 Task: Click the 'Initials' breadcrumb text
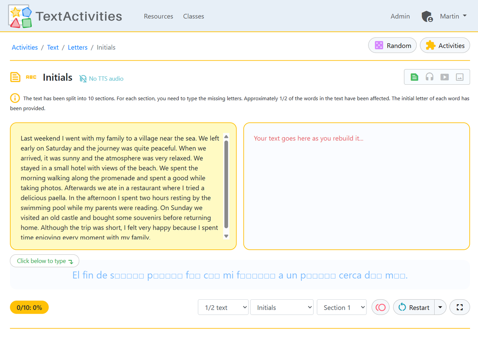[x=106, y=47]
